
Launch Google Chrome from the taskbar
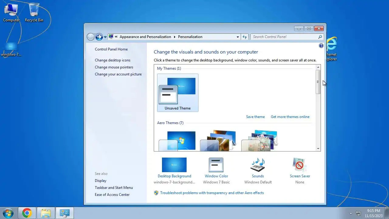click(x=27, y=213)
